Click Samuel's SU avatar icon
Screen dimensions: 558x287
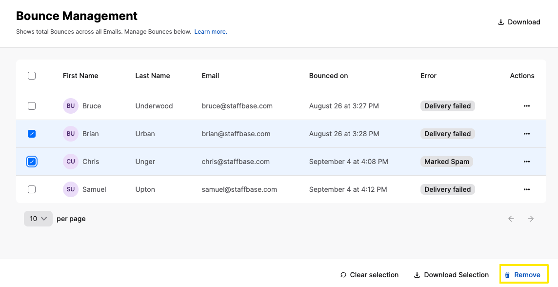click(71, 189)
